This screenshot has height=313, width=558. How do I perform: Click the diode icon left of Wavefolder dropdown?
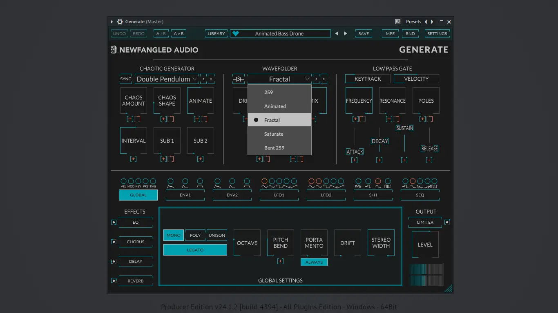(239, 79)
